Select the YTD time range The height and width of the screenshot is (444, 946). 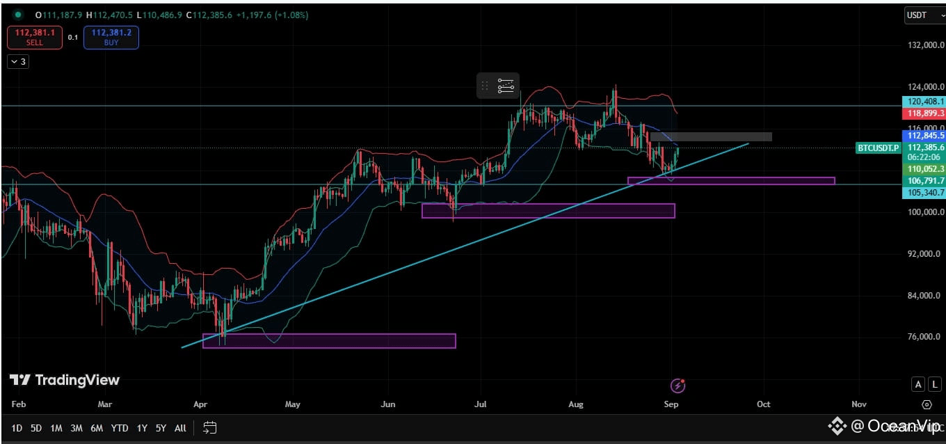click(x=120, y=428)
